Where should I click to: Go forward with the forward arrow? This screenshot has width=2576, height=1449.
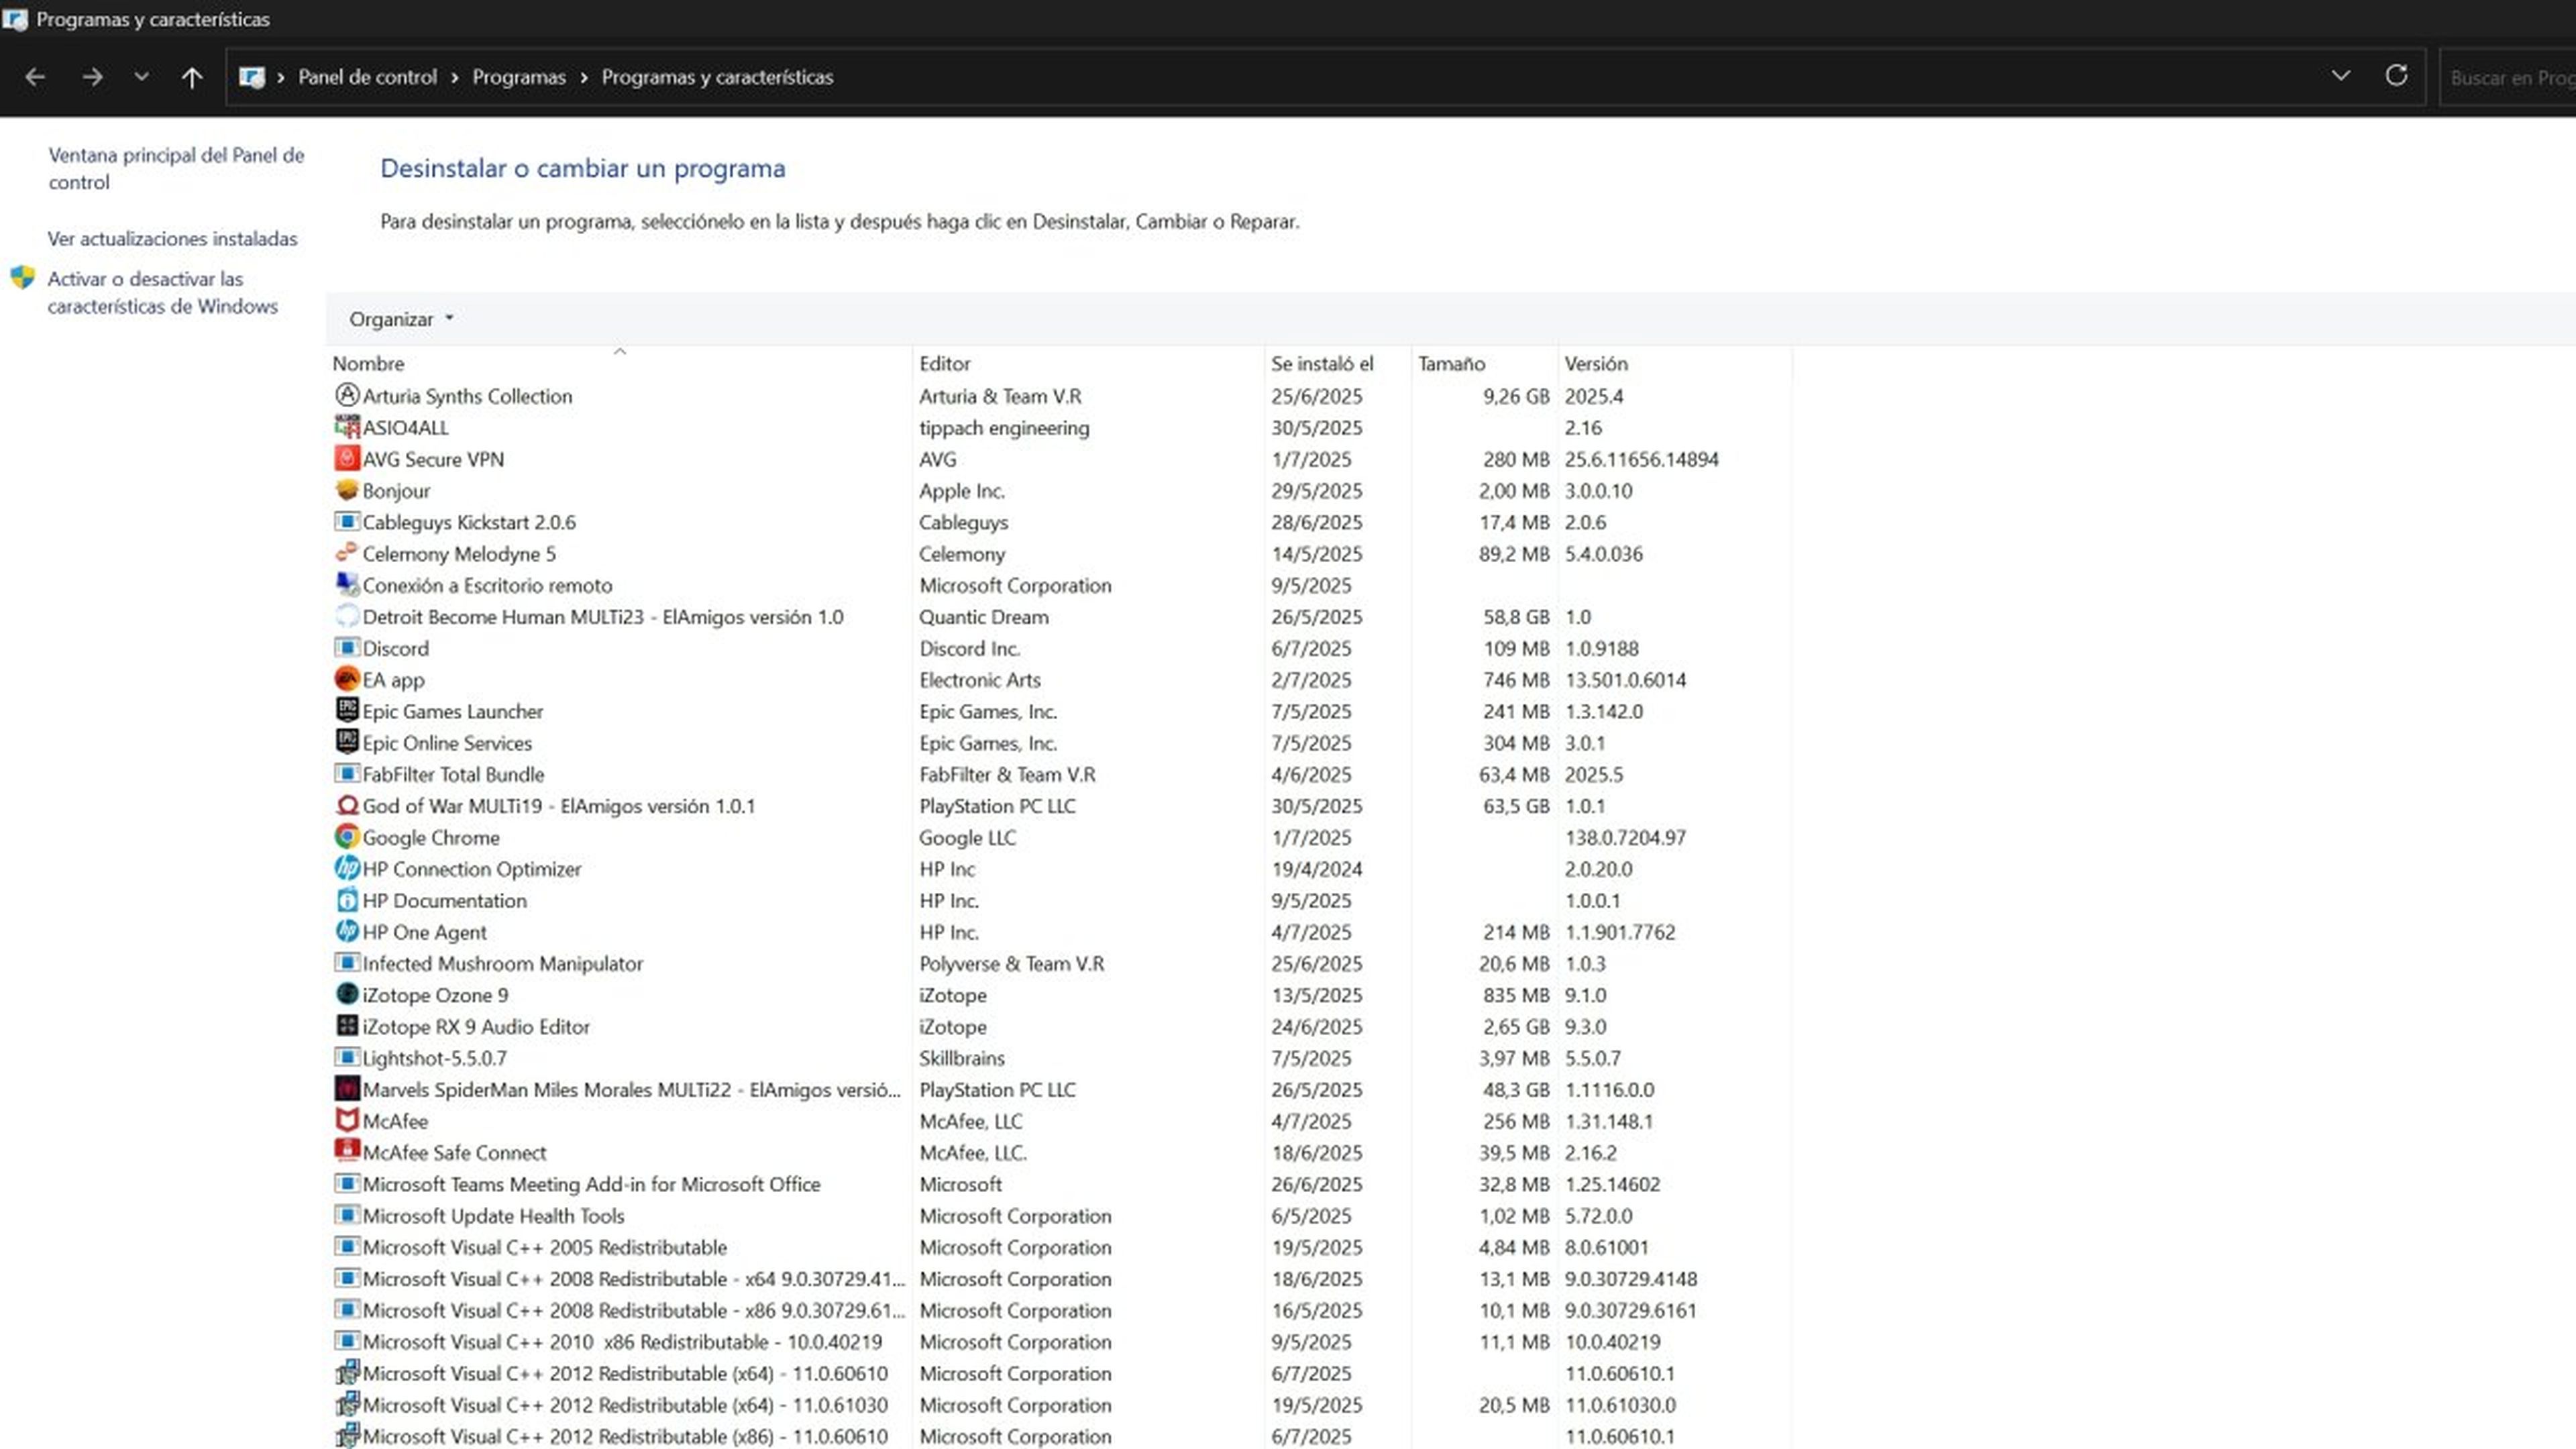92,77
